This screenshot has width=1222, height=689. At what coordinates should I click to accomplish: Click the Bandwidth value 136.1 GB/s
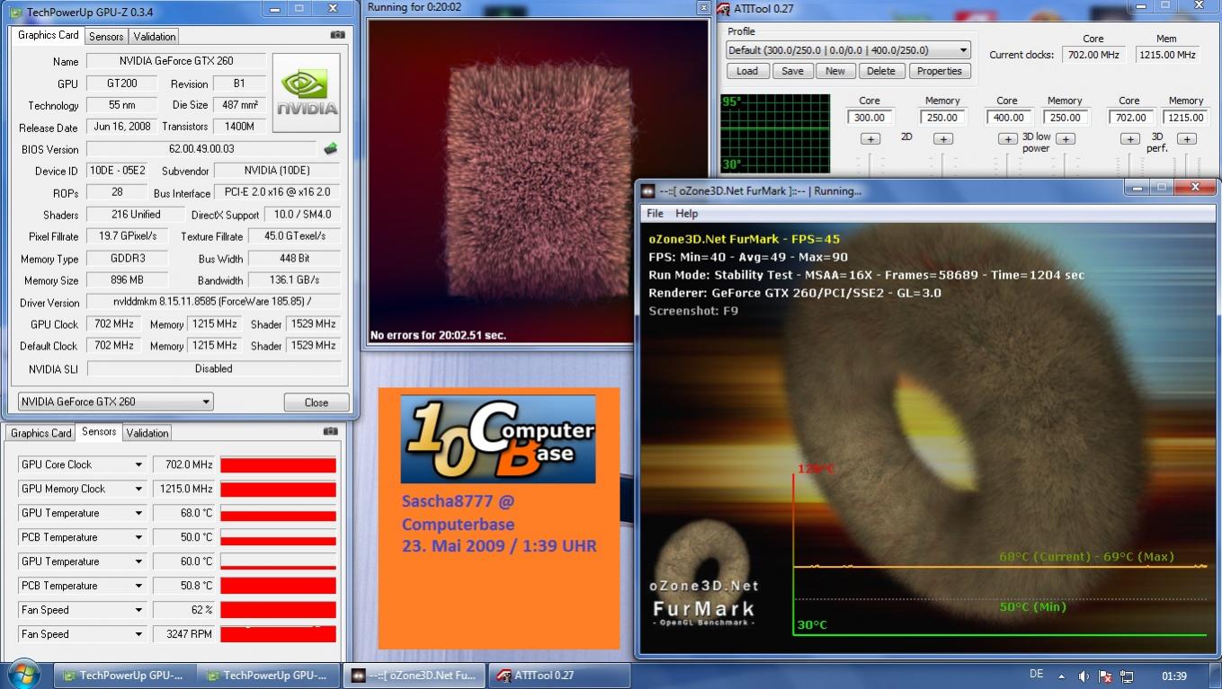pyautogui.click(x=295, y=280)
